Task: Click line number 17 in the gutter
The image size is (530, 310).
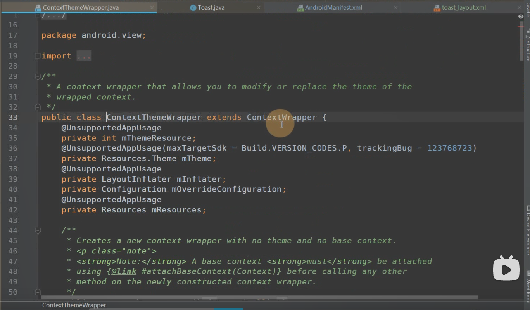Action: [13, 35]
